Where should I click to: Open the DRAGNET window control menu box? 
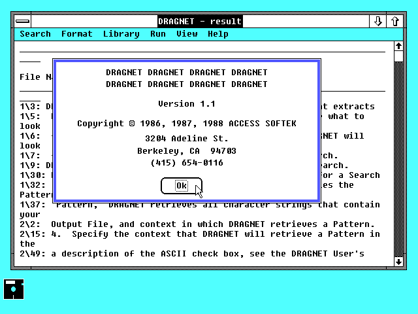tap(23, 21)
